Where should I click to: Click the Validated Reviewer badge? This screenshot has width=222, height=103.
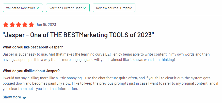click(23, 8)
